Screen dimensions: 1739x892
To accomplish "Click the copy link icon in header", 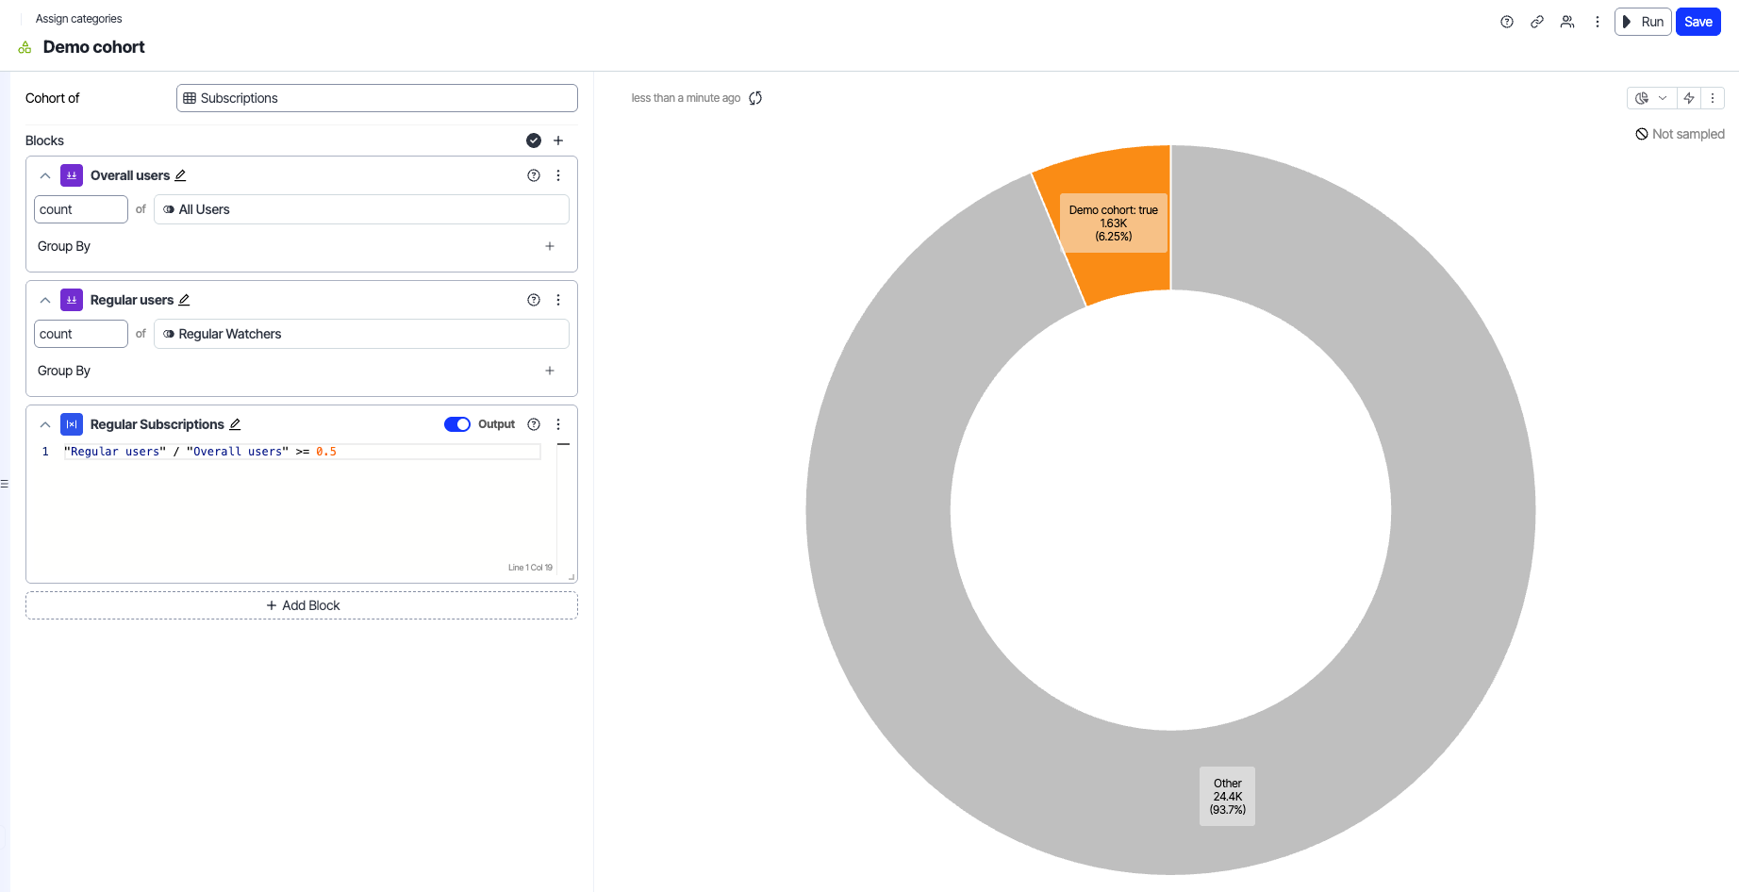I will [1537, 22].
